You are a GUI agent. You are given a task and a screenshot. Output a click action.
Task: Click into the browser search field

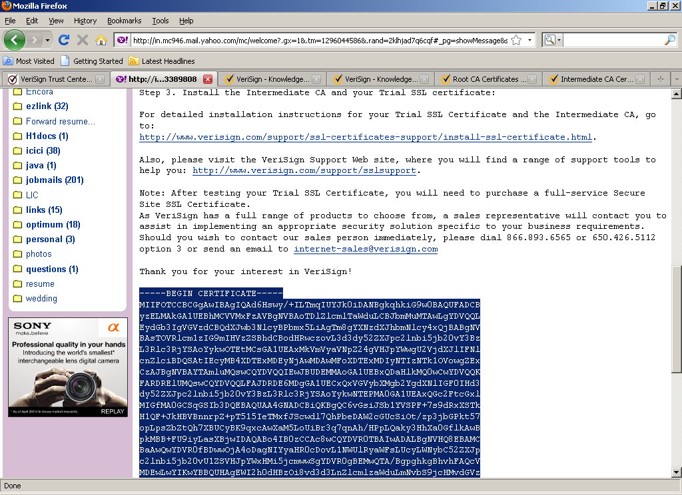click(x=613, y=40)
